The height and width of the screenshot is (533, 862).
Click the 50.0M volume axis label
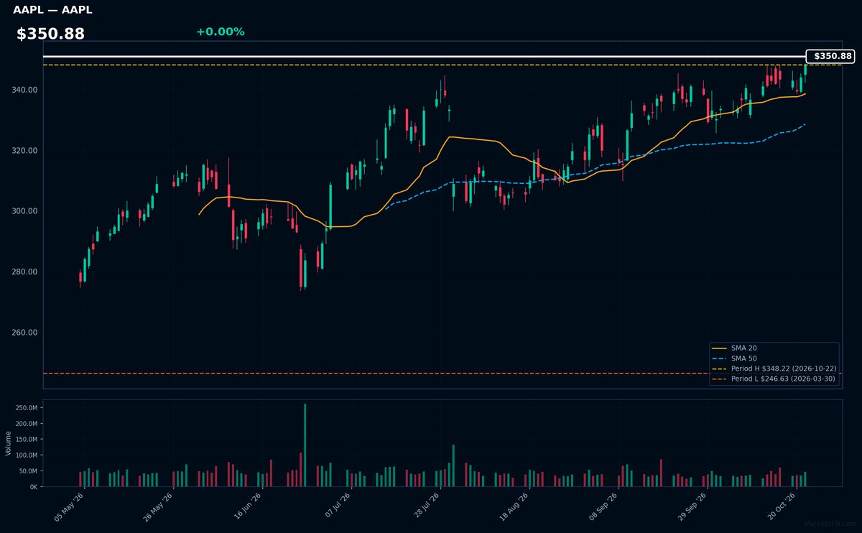click(29, 471)
